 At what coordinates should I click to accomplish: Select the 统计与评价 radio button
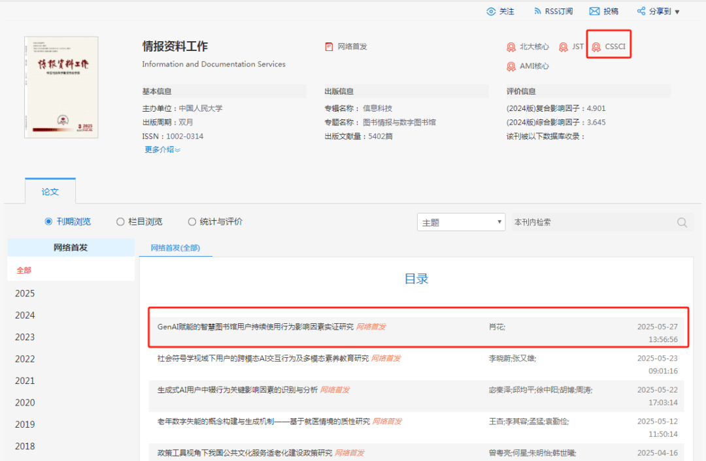192,221
